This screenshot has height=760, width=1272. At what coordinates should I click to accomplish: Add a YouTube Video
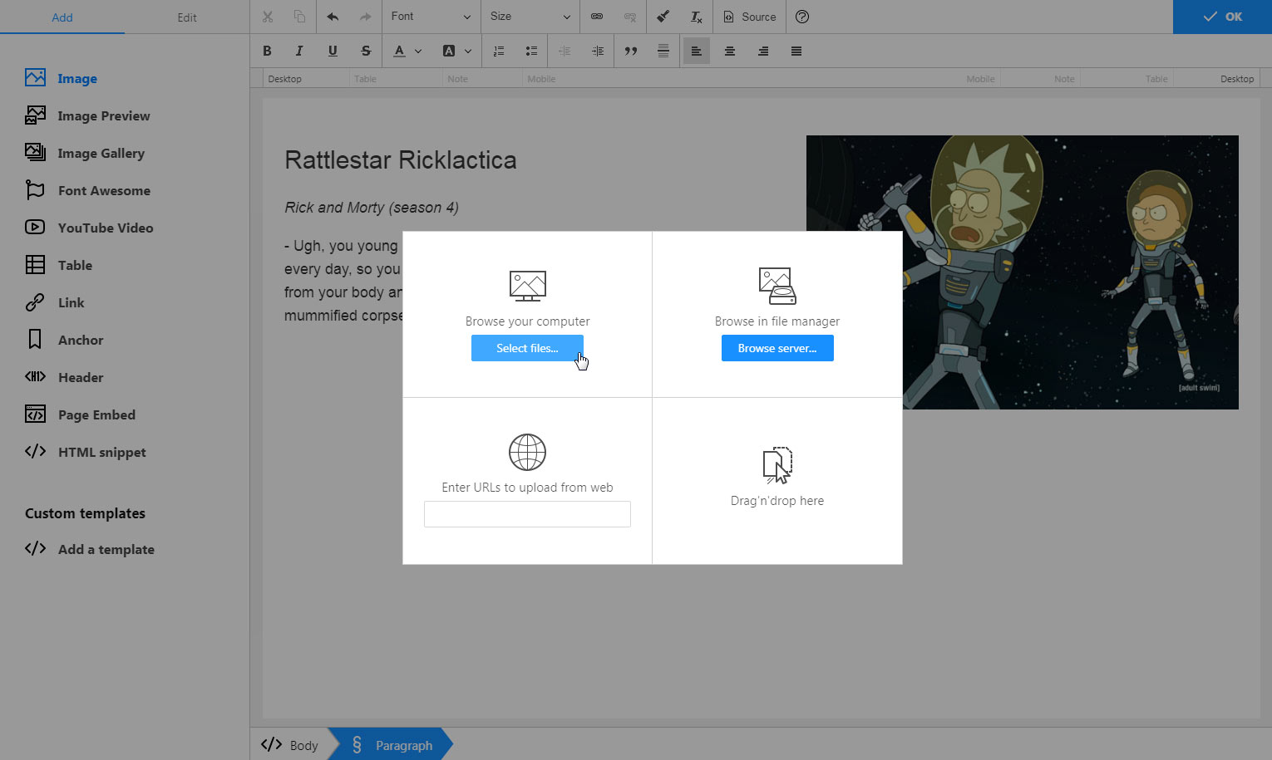[89, 228]
